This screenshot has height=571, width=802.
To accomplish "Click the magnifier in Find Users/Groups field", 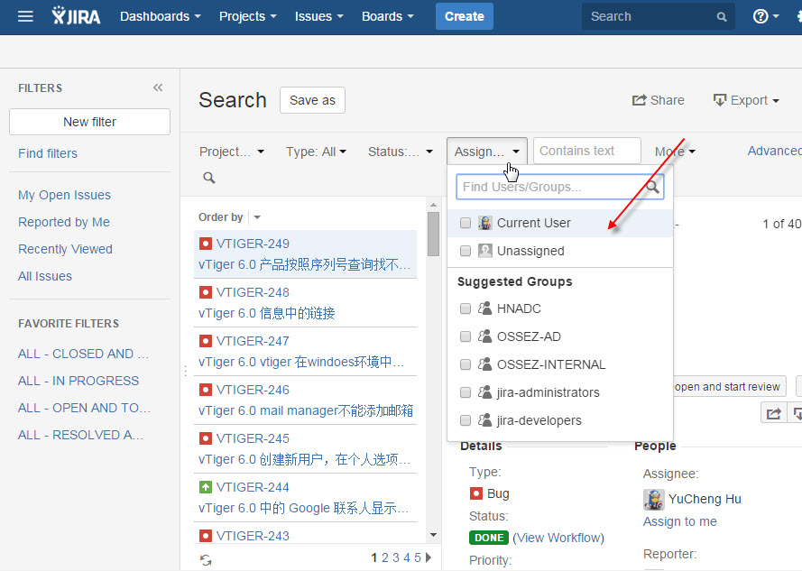I will (x=652, y=187).
